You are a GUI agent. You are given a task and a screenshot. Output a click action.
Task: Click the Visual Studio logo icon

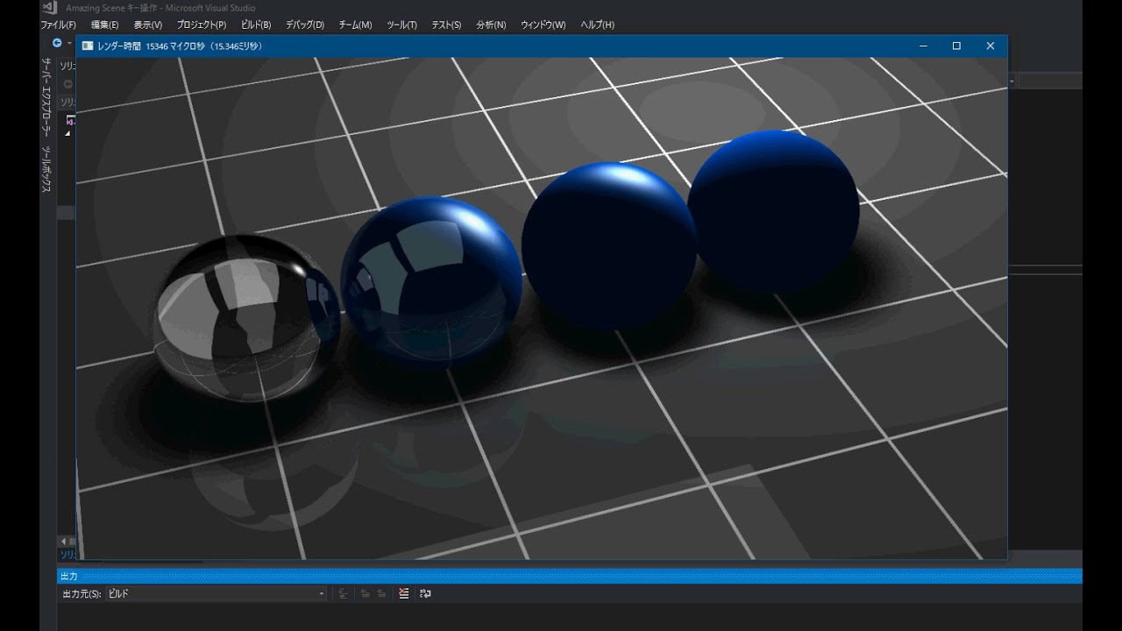point(49,8)
